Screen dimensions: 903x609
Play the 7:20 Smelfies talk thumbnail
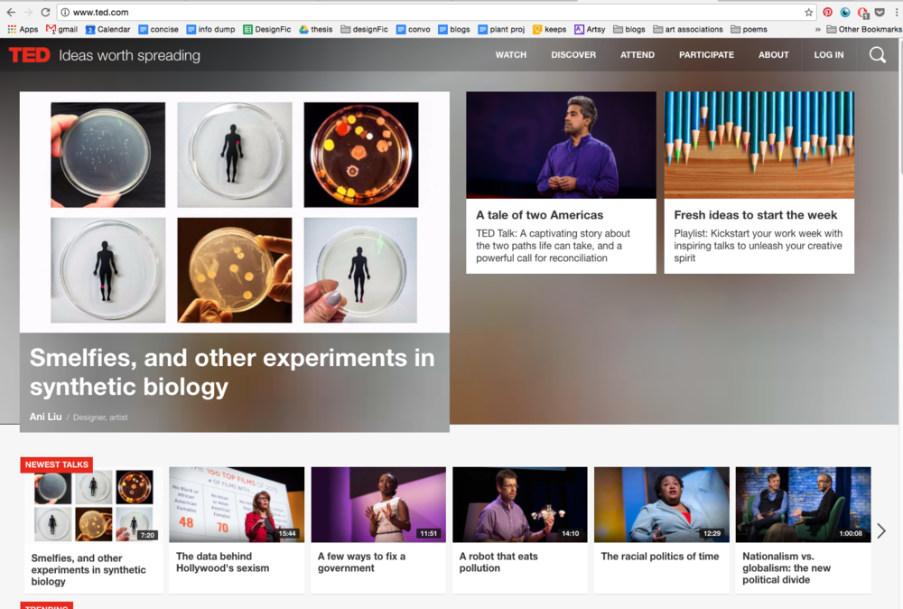[x=95, y=505]
